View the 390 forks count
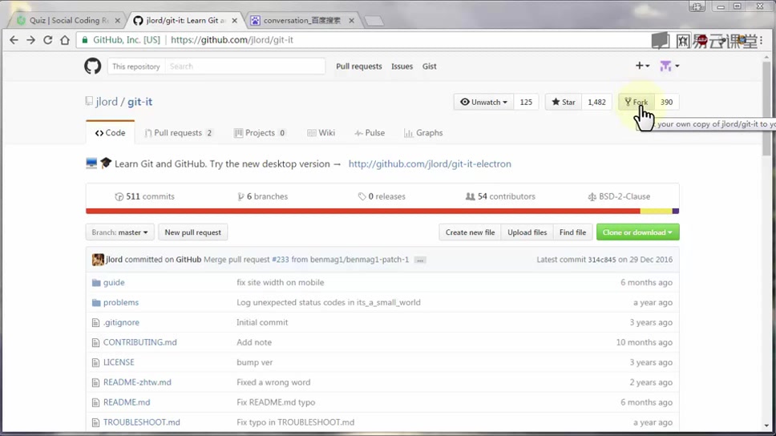776x436 pixels. 667,102
